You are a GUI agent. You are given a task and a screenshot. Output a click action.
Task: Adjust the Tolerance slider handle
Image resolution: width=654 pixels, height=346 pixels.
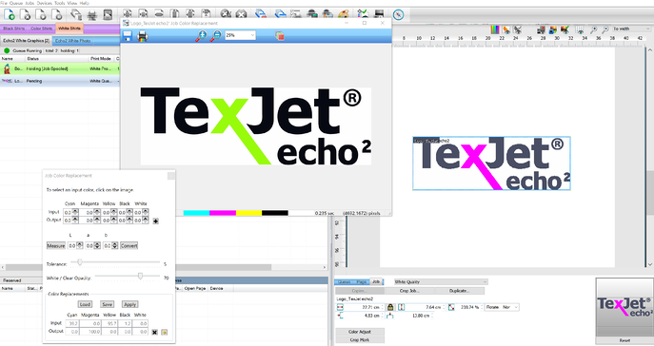[80, 262]
